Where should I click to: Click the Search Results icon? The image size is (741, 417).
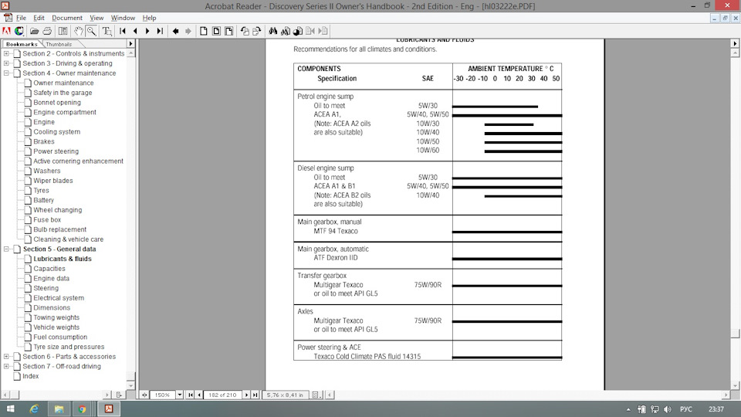point(298,31)
